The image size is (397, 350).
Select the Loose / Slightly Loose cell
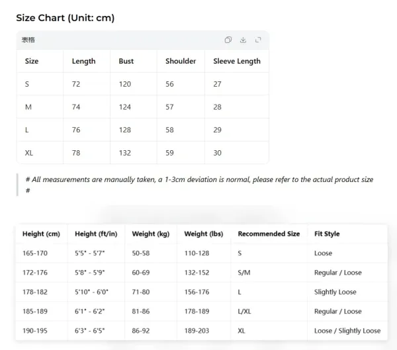pyautogui.click(x=347, y=331)
